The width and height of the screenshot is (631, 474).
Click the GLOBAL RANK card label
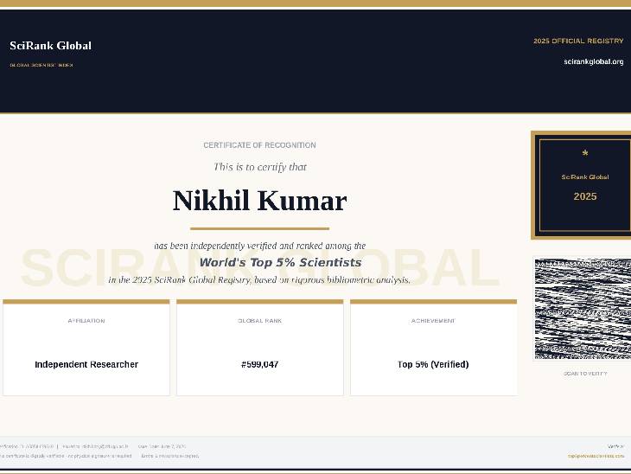coord(260,321)
